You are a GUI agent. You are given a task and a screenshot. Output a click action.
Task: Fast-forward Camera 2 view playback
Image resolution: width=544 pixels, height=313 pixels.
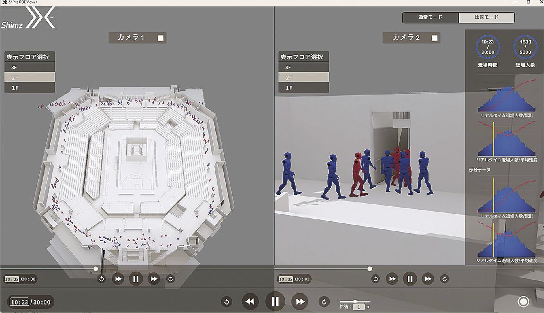click(x=428, y=278)
